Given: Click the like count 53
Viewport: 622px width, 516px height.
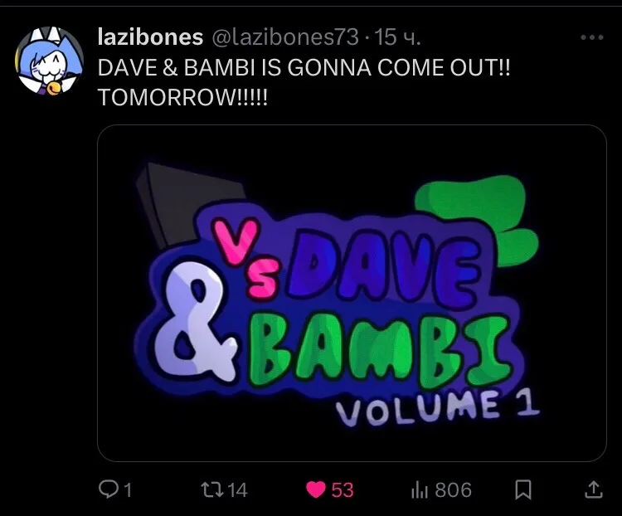Looking at the screenshot, I should [x=343, y=490].
